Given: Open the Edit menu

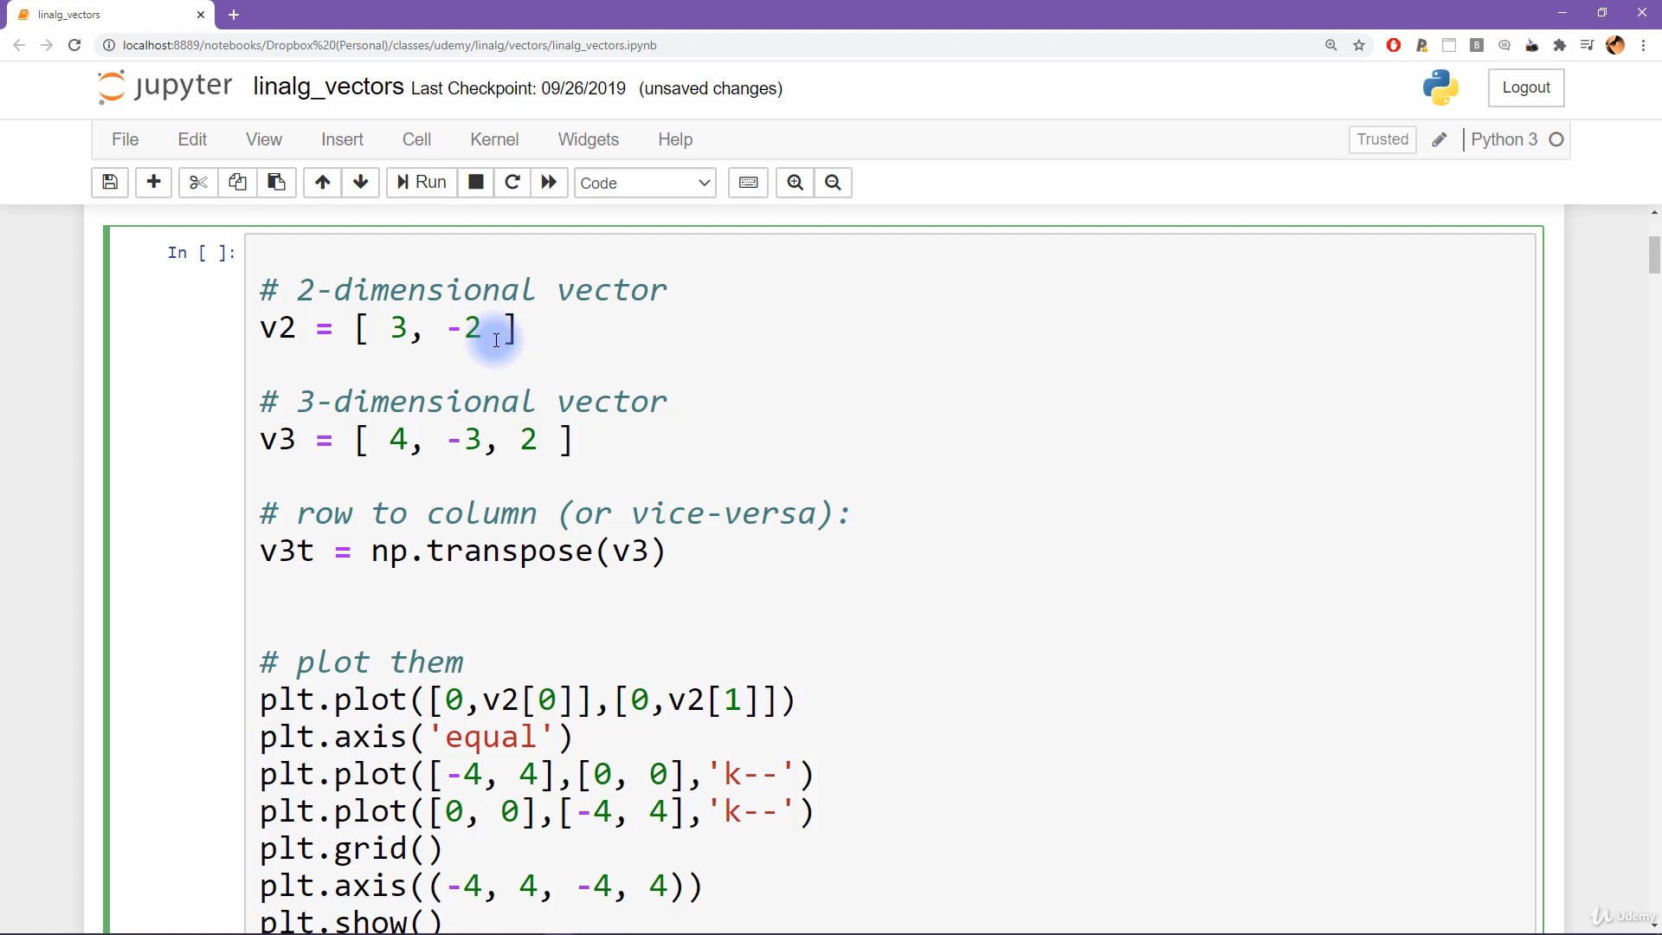Looking at the screenshot, I should pos(192,139).
